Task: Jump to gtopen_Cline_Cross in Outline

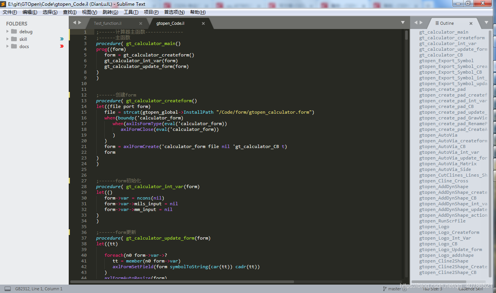Action: coord(444,181)
